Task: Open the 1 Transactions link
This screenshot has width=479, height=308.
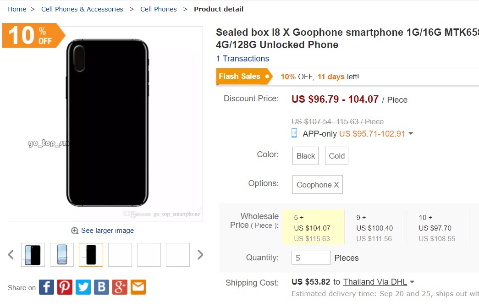Action: pyautogui.click(x=242, y=59)
